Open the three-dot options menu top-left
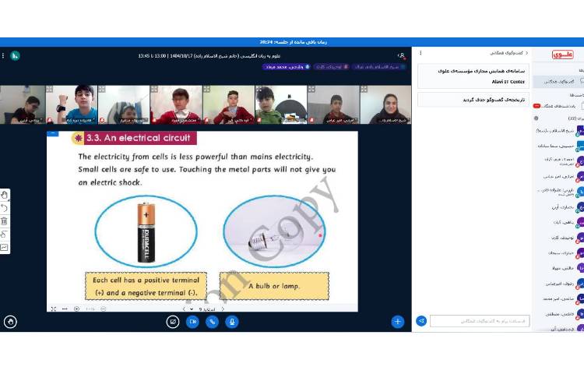 tap(3, 55)
